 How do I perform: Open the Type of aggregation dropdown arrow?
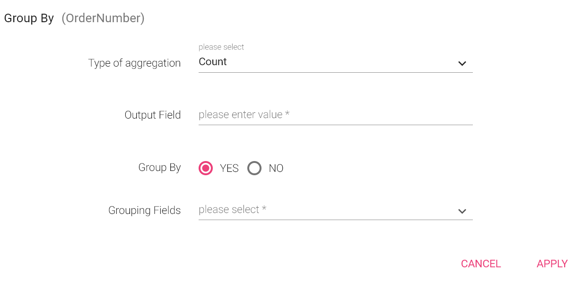pos(462,64)
